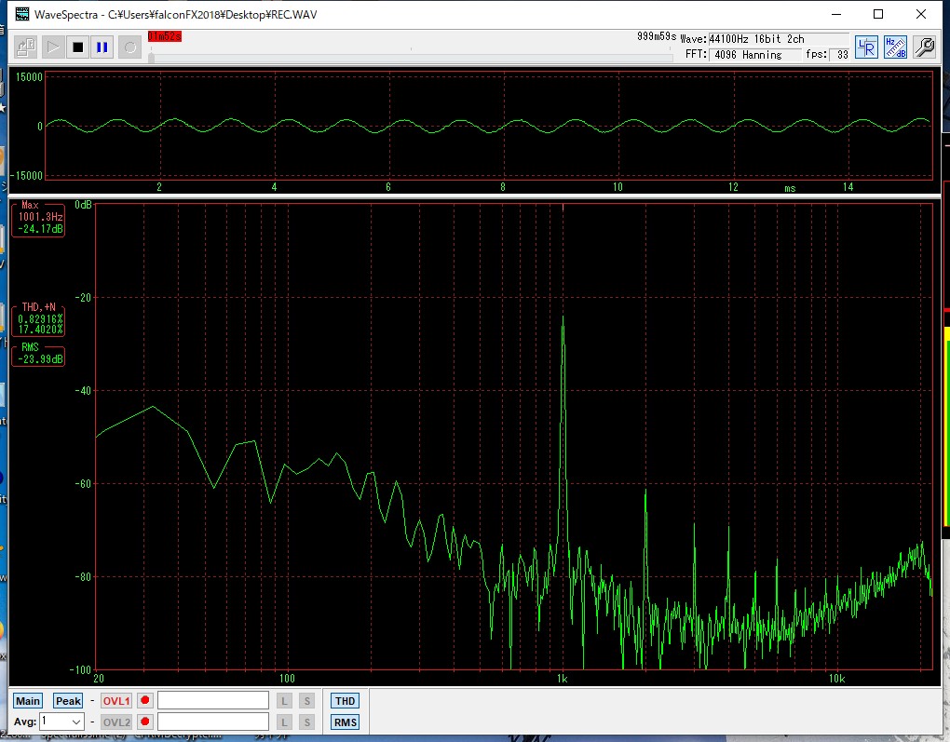Click the OVL2 overlay text field

point(213,722)
